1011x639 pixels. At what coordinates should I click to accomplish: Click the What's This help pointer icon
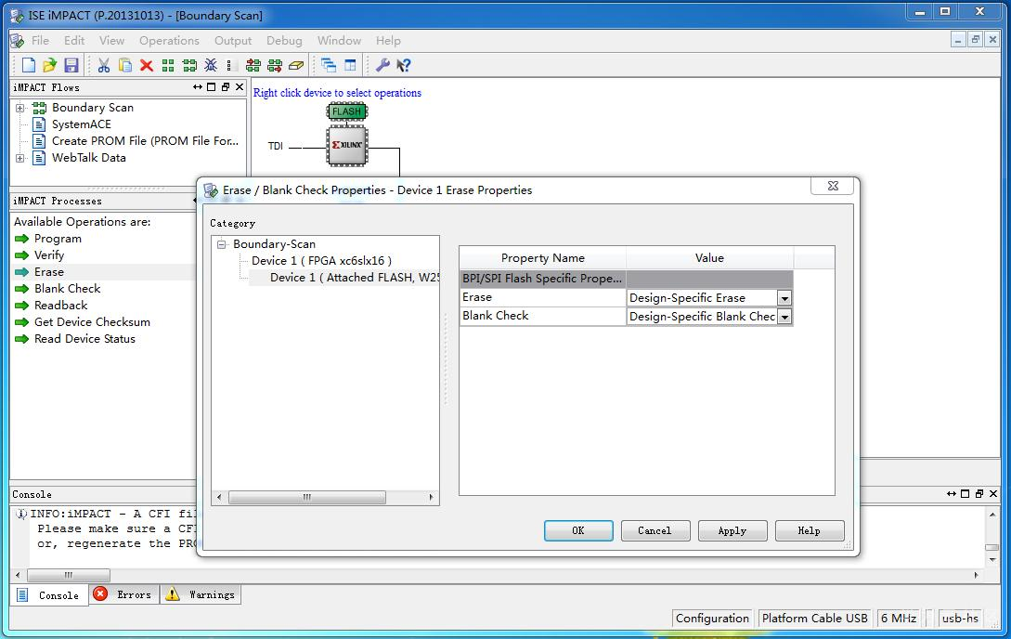pos(404,65)
